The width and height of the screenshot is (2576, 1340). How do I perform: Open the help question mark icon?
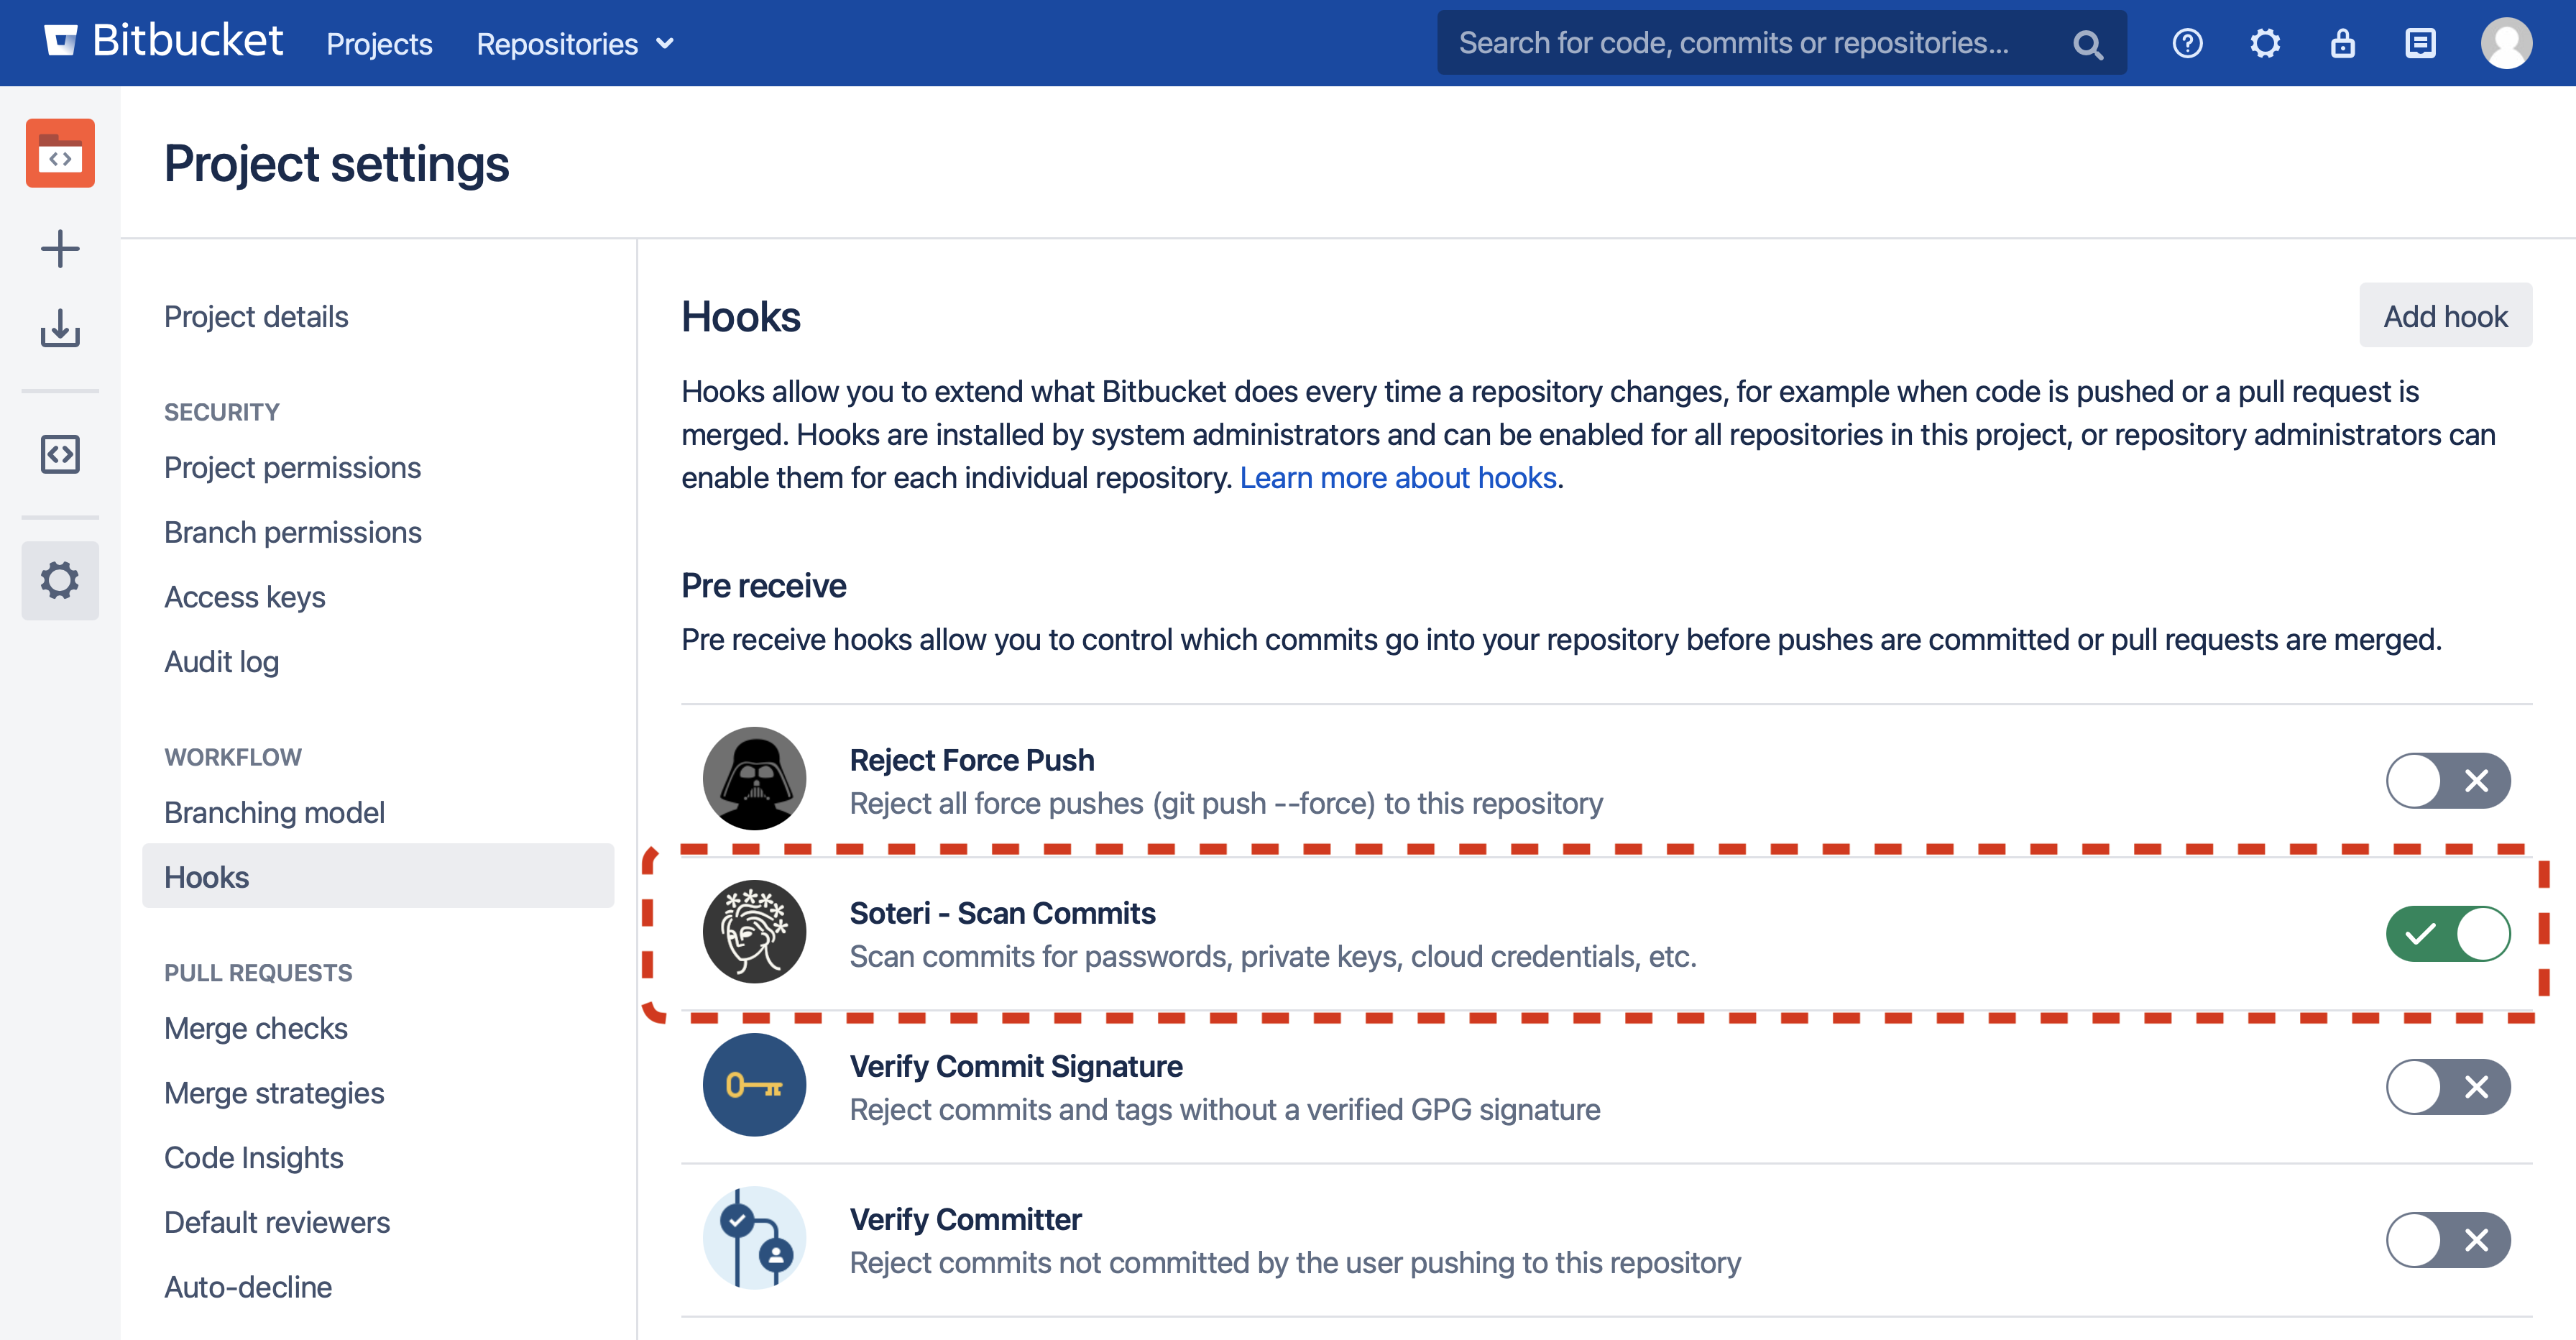click(x=2187, y=44)
